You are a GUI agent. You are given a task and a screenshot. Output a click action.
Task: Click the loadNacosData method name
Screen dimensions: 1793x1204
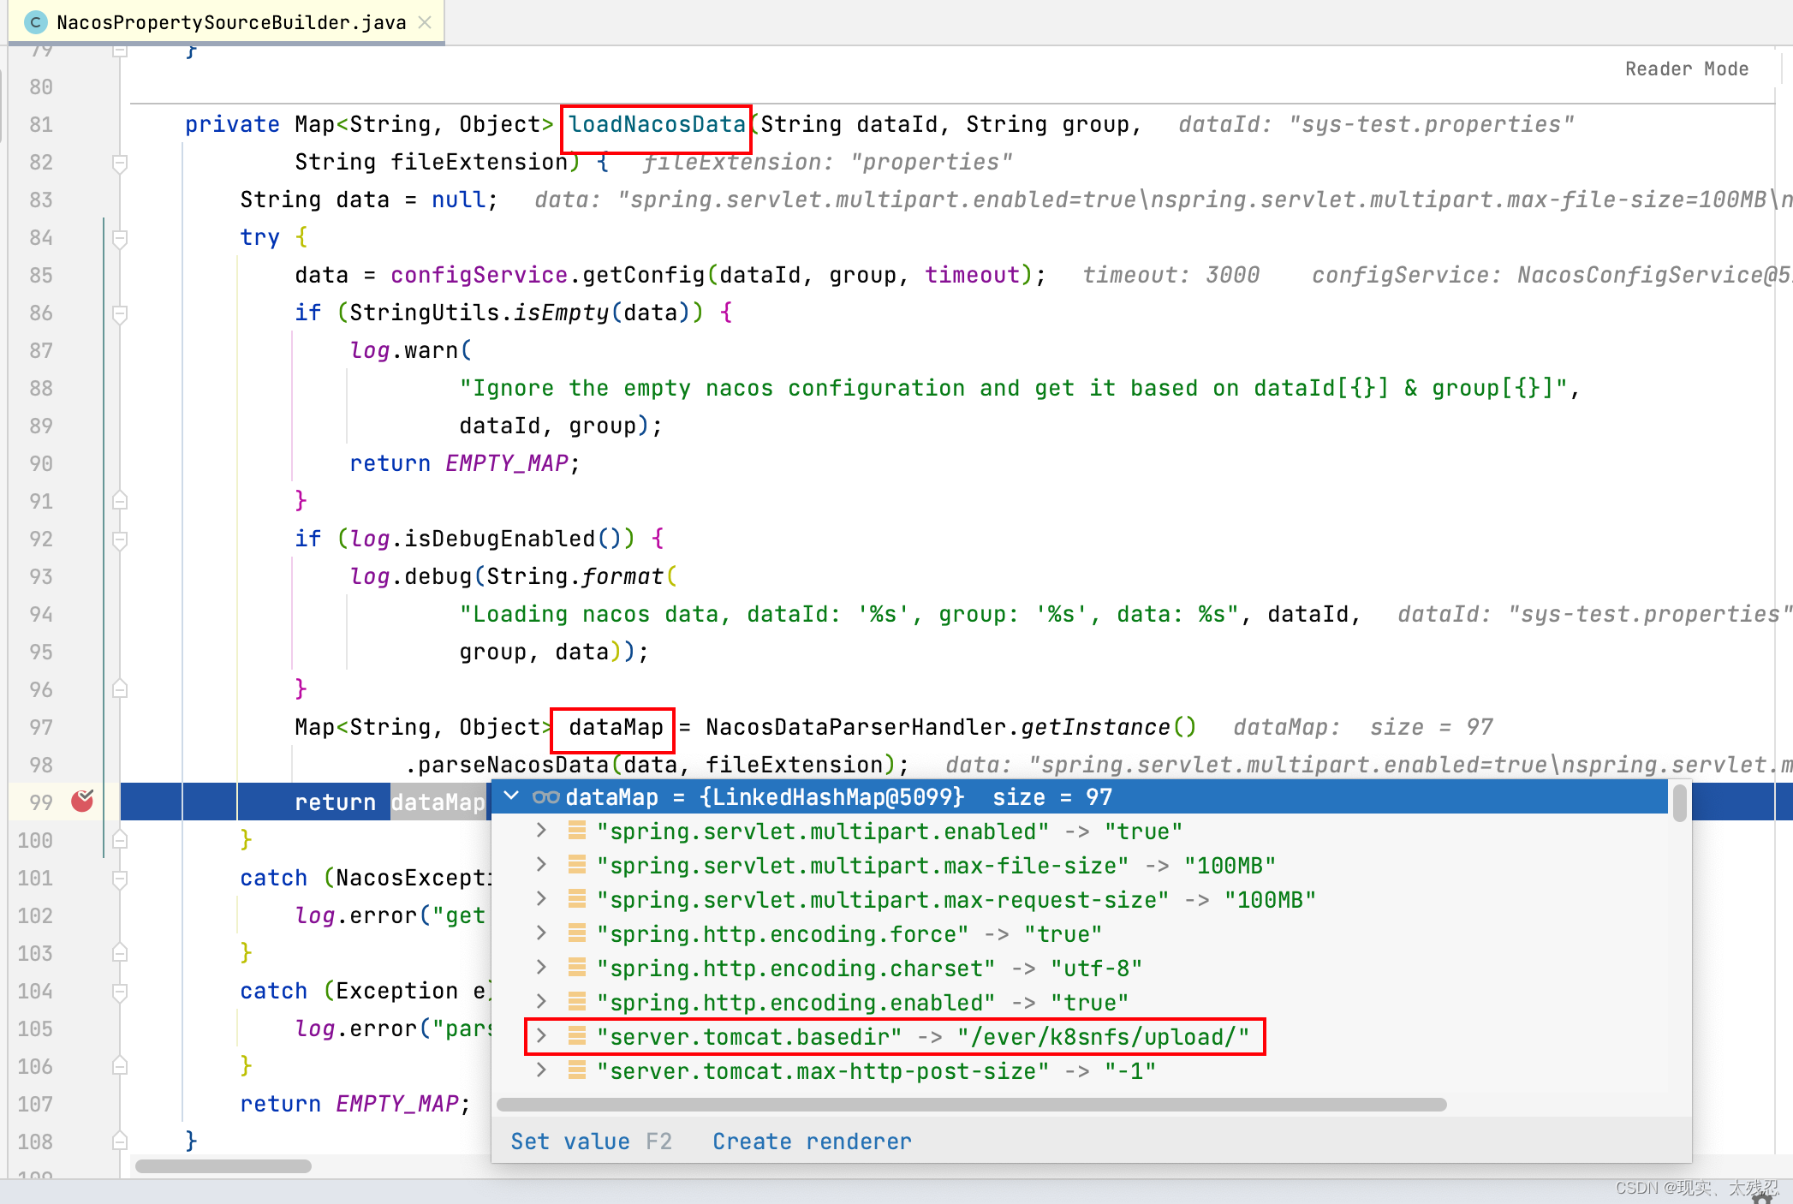(x=657, y=124)
